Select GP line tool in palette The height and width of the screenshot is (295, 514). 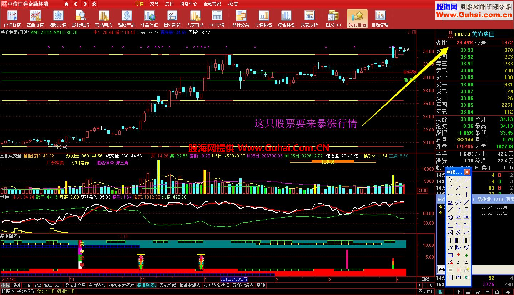458,217
